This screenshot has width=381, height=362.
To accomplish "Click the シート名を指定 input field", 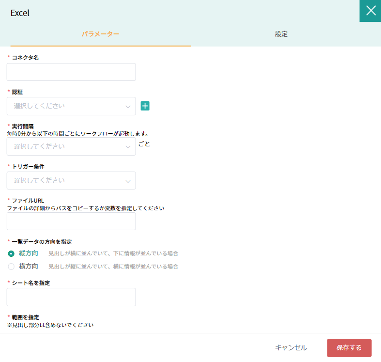I will (71, 297).
